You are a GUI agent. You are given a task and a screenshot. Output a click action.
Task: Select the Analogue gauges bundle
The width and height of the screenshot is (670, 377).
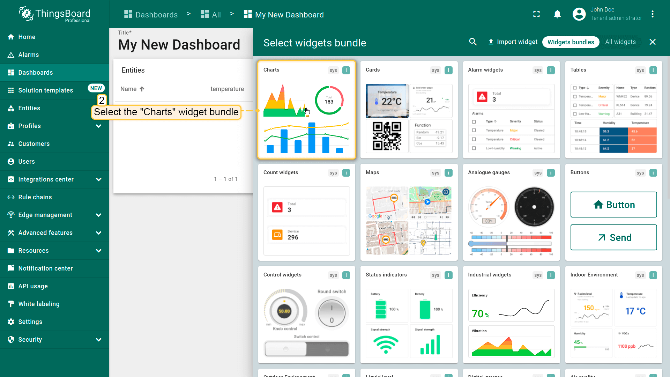coord(511,212)
